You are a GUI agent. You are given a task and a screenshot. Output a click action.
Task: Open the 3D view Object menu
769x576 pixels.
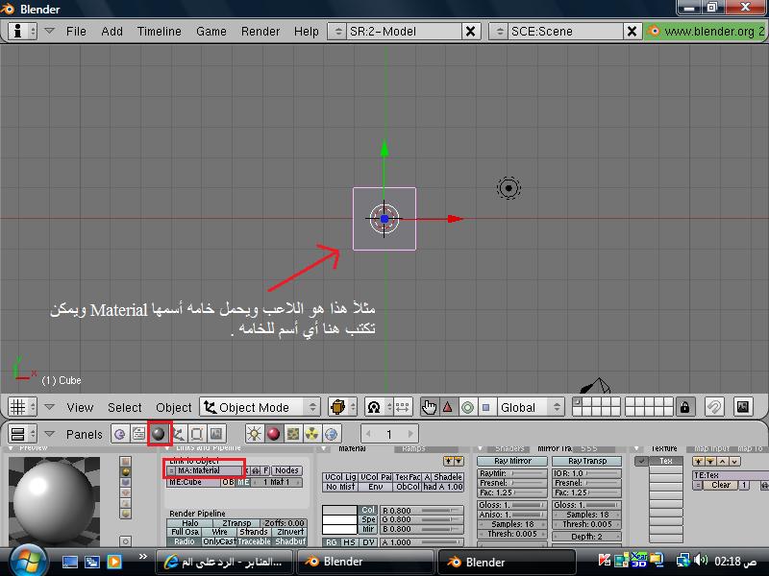click(174, 407)
